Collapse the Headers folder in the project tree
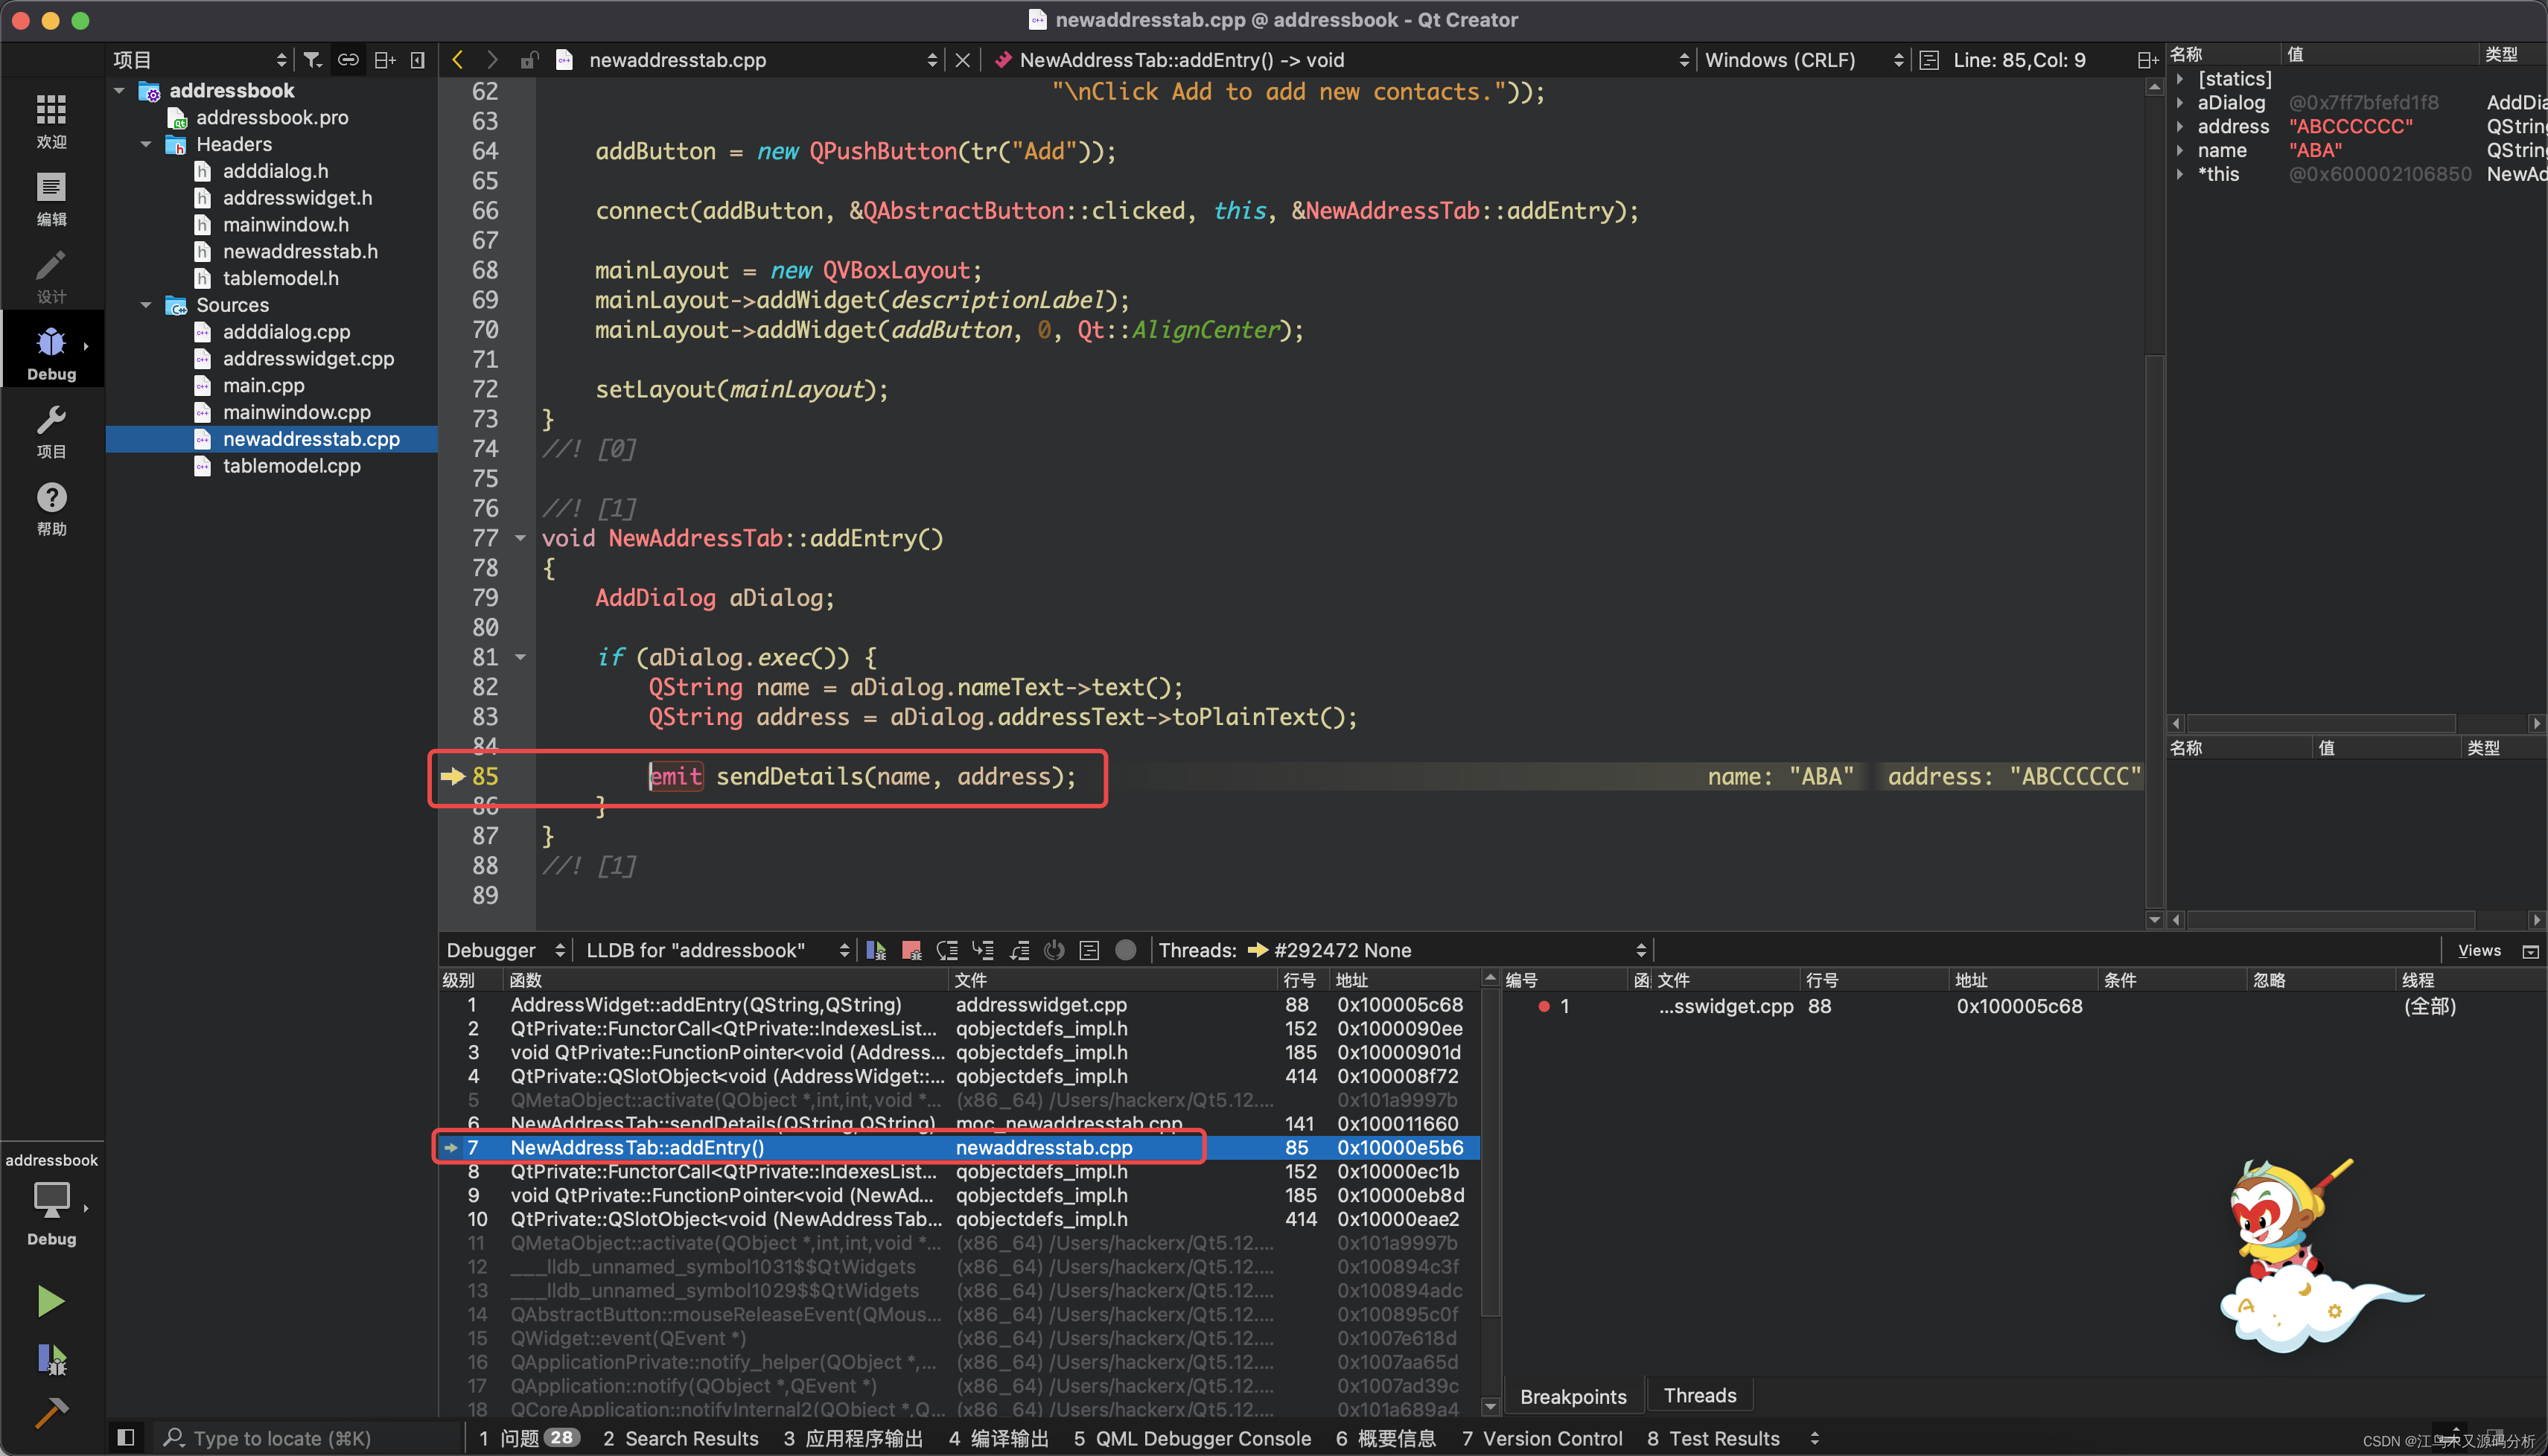2548x1456 pixels. pyautogui.click(x=146, y=144)
